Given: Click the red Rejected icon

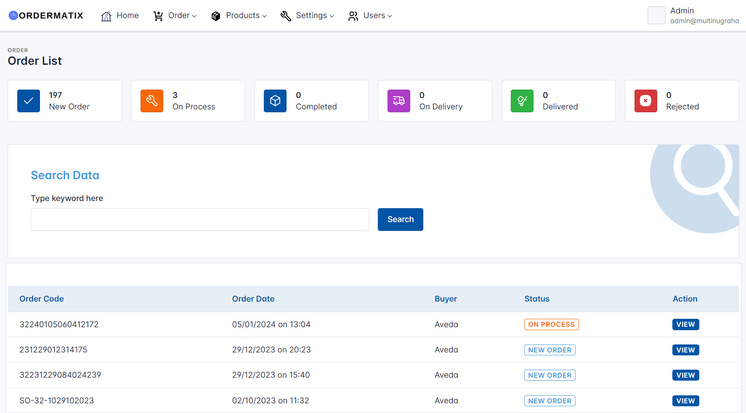Looking at the screenshot, I should pyautogui.click(x=645, y=101).
